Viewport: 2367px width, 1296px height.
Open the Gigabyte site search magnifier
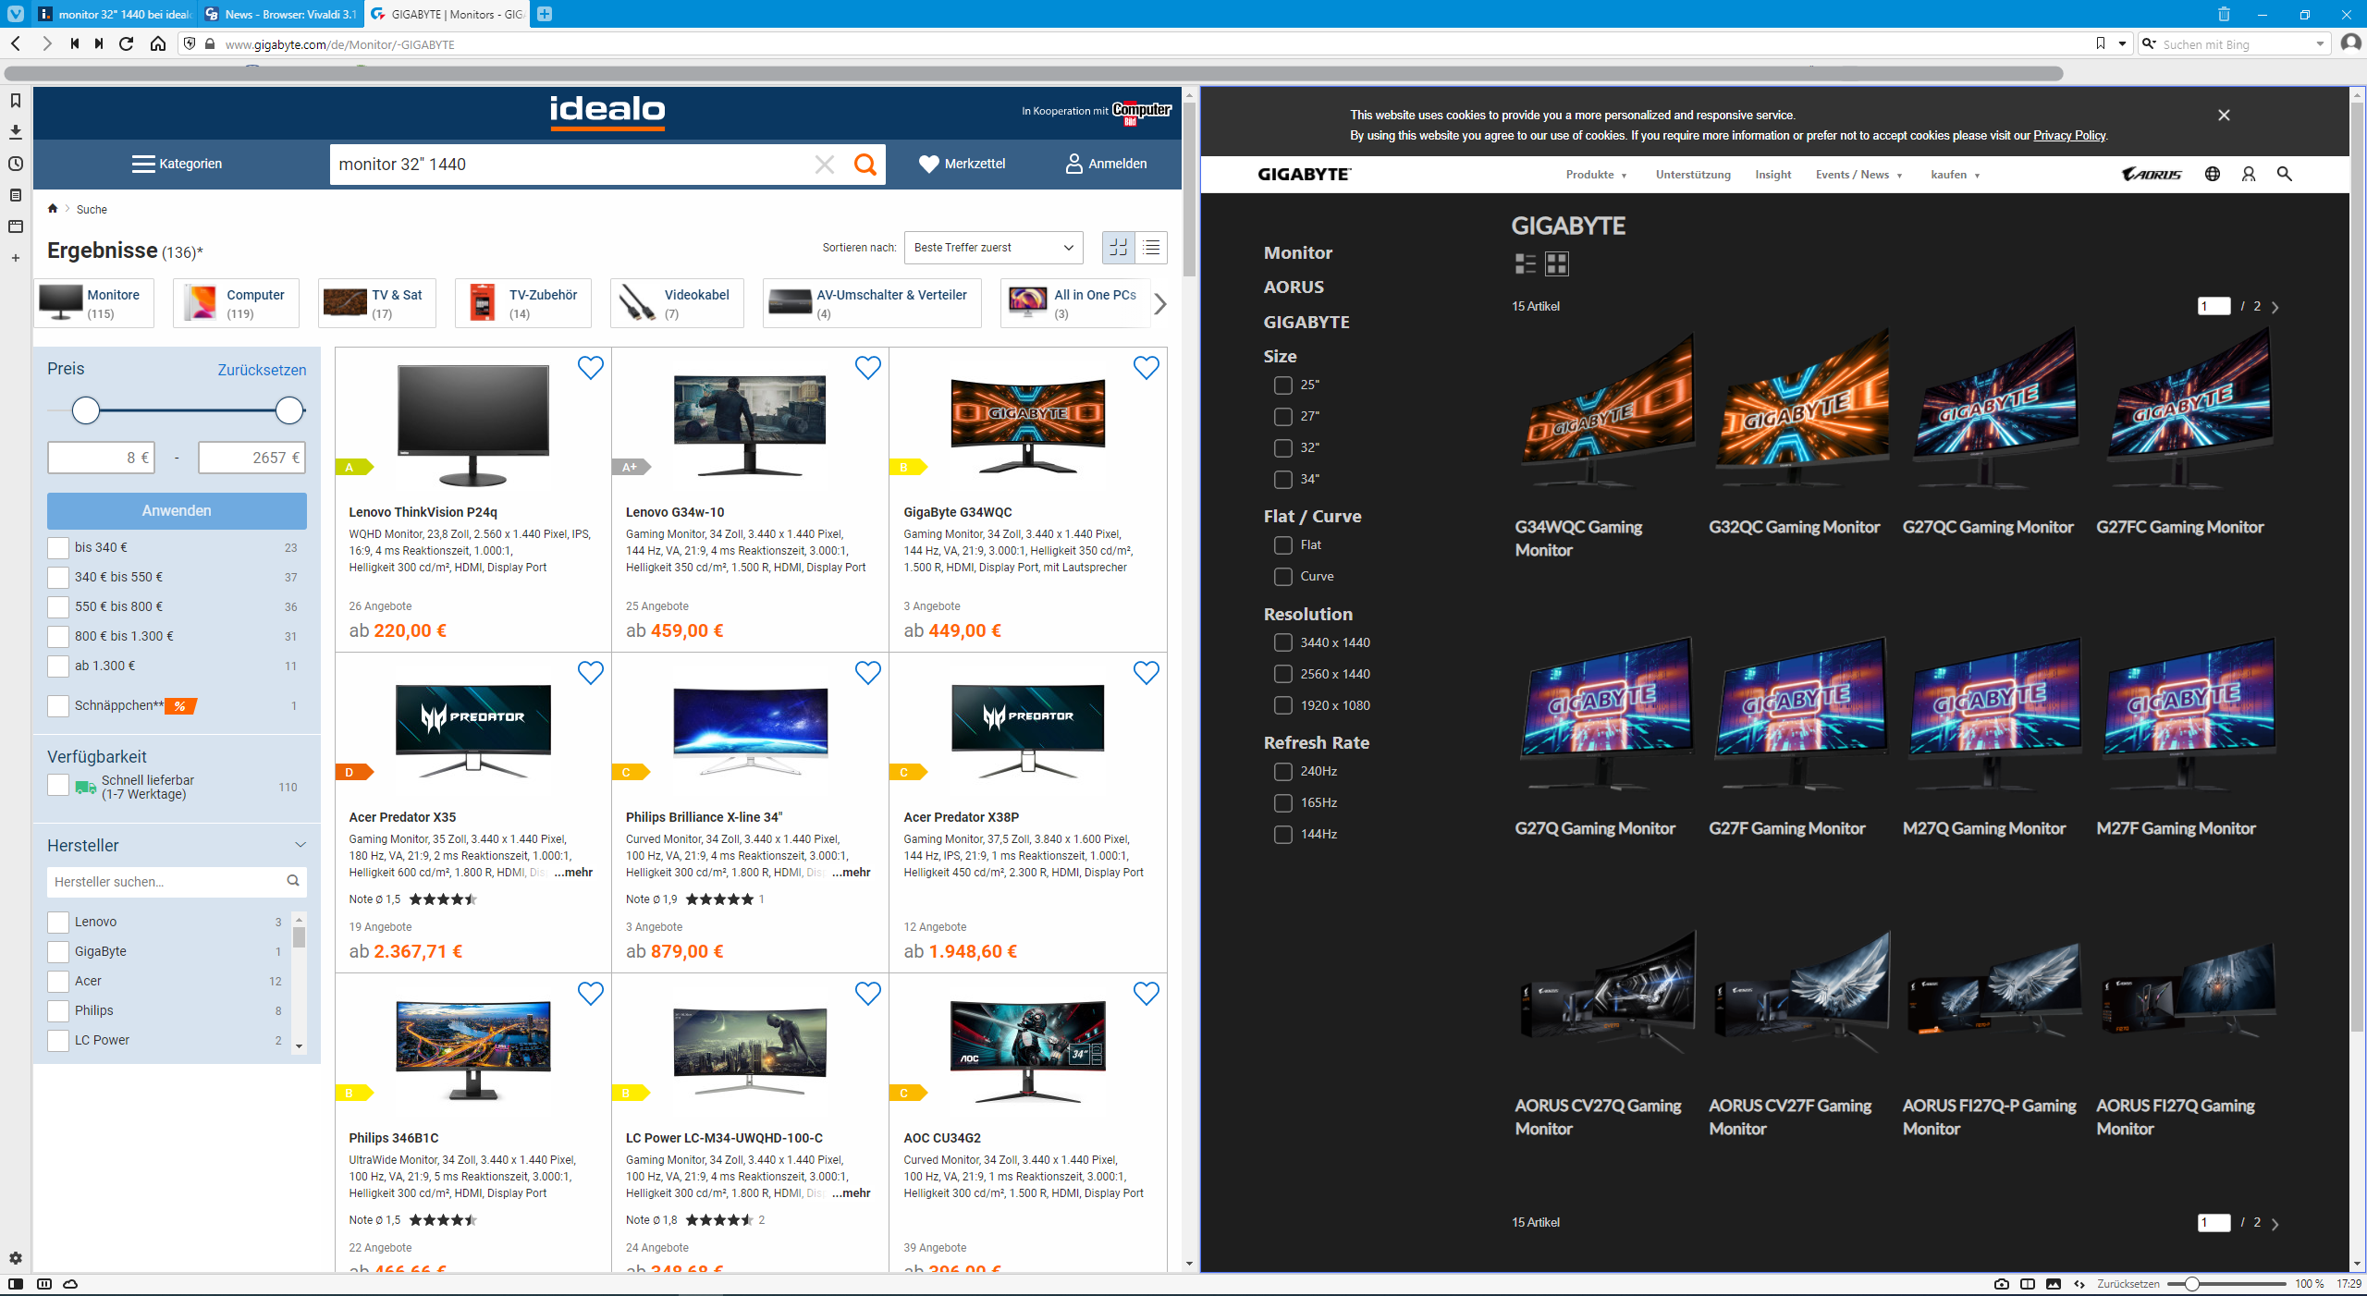point(2285,174)
